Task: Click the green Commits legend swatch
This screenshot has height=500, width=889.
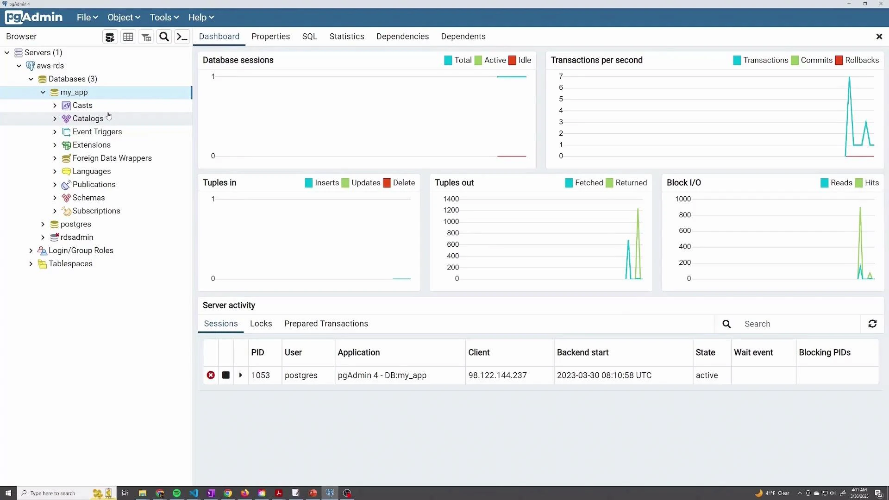Action: [794, 60]
